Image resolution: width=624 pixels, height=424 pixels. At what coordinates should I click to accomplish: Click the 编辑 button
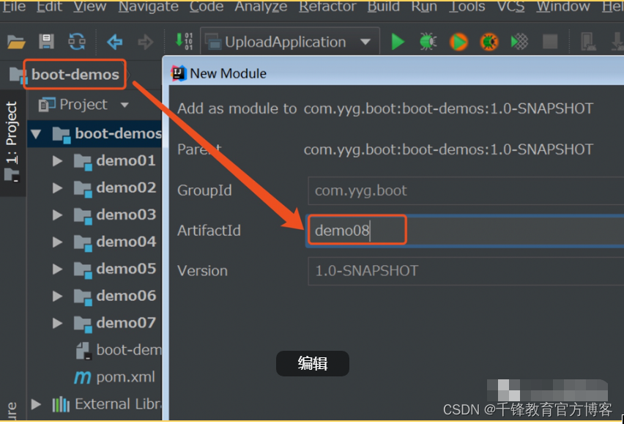tap(313, 363)
